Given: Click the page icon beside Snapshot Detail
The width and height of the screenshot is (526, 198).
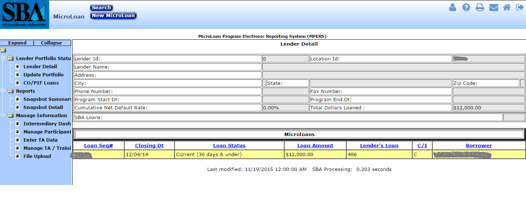Looking at the screenshot, I should point(17,107).
